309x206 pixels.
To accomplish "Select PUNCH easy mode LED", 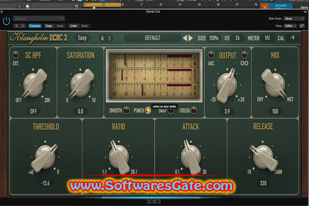I will coord(148,110).
